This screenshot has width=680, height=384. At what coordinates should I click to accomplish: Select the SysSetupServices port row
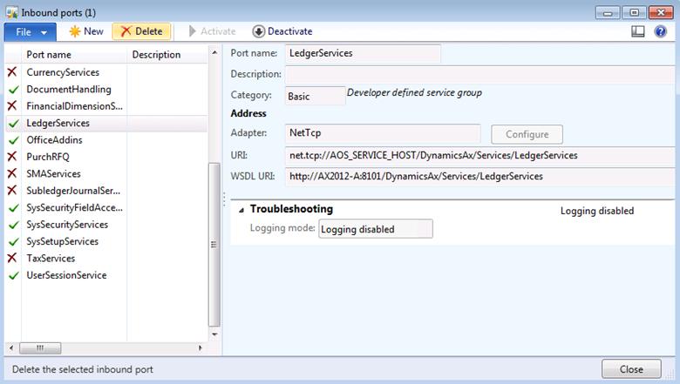click(106, 241)
